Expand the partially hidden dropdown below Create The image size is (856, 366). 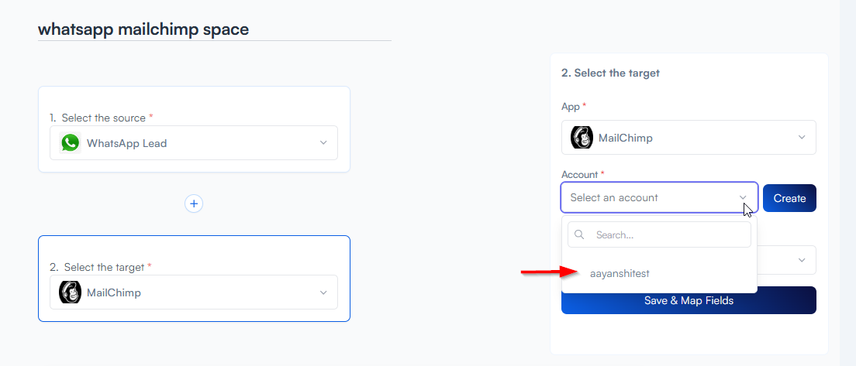click(x=802, y=260)
